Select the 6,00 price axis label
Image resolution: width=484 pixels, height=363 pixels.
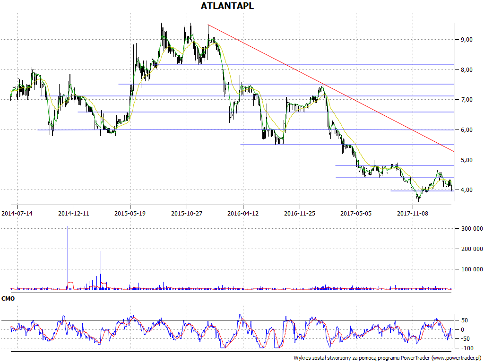coord(467,130)
